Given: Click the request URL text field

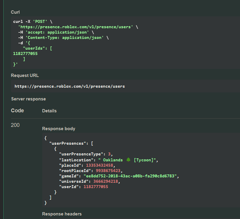Looking at the screenshot, I should pyautogui.click(x=126, y=86).
